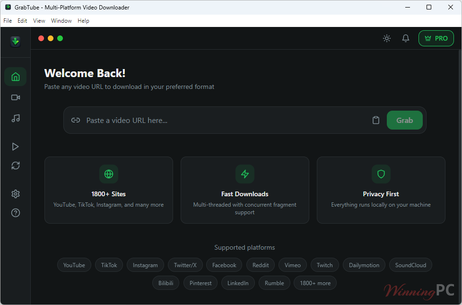
Task: Click the shield icon on Privacy First card
Action: (381, 174)
